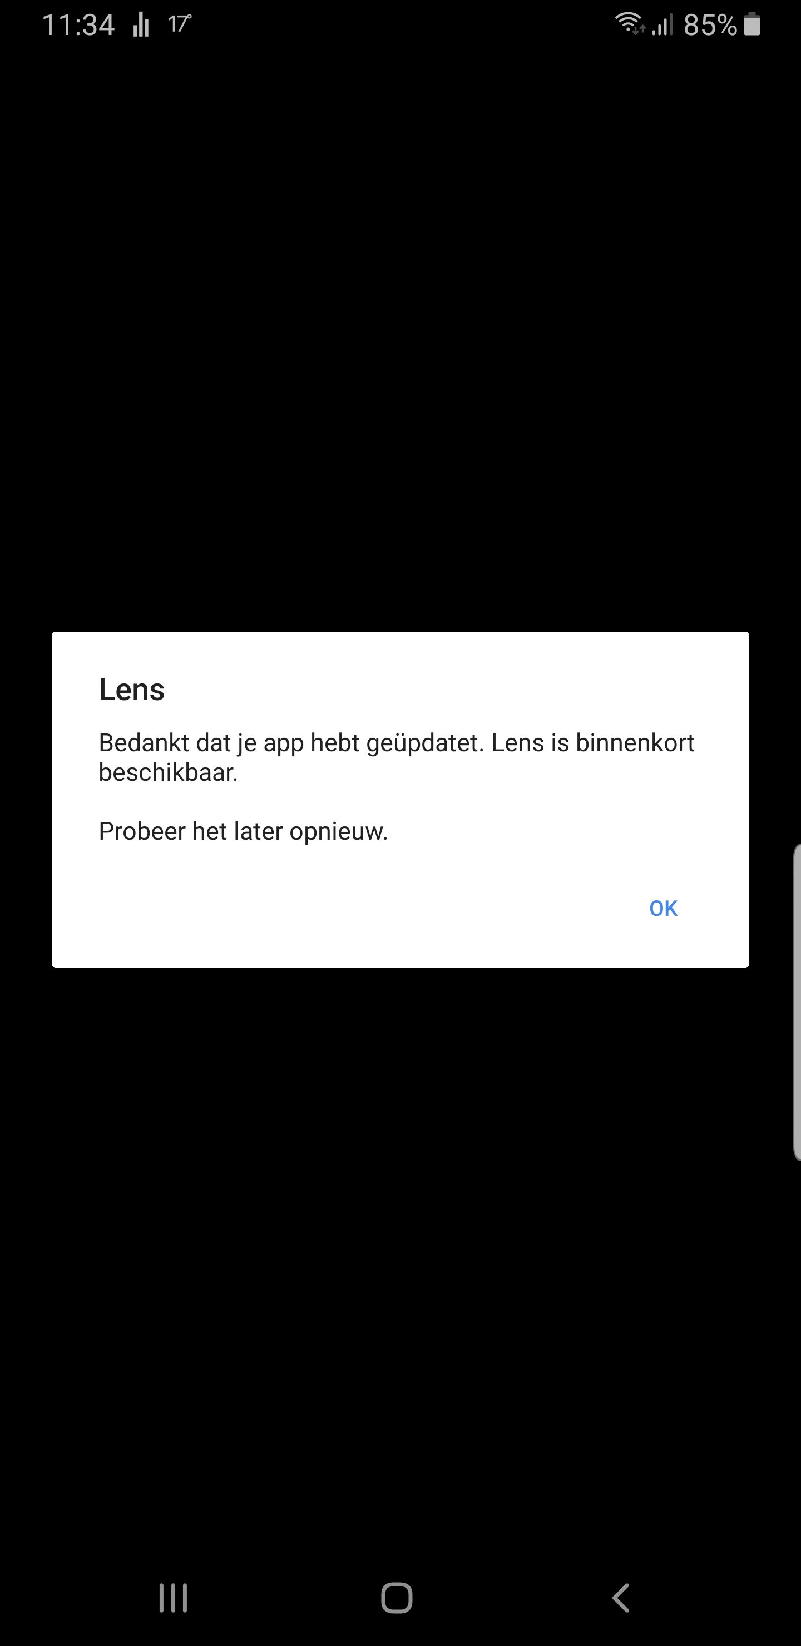Tap the 17° temperature notification
This screenshot has width=801, height=1646.
179,24
